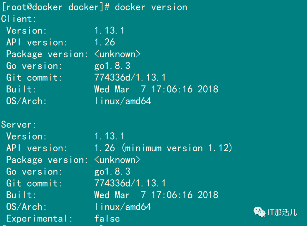Viewport: 307px width, 226px height.
Task: Click the Client Git commit 774336d/1.13.1
Action: [130, 77]
